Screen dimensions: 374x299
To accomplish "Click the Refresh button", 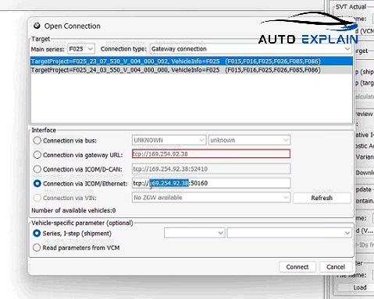I will [322, 198].
